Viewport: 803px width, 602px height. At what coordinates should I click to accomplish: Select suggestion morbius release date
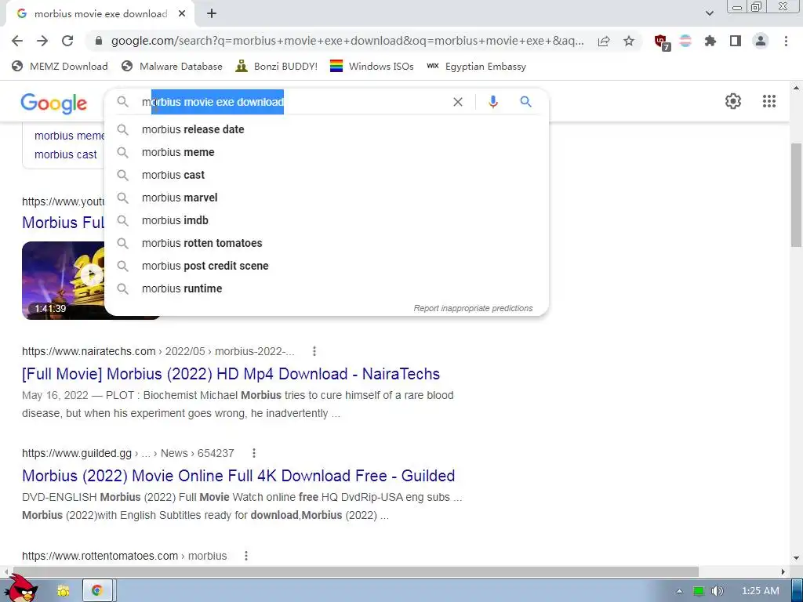coord(327,129)
